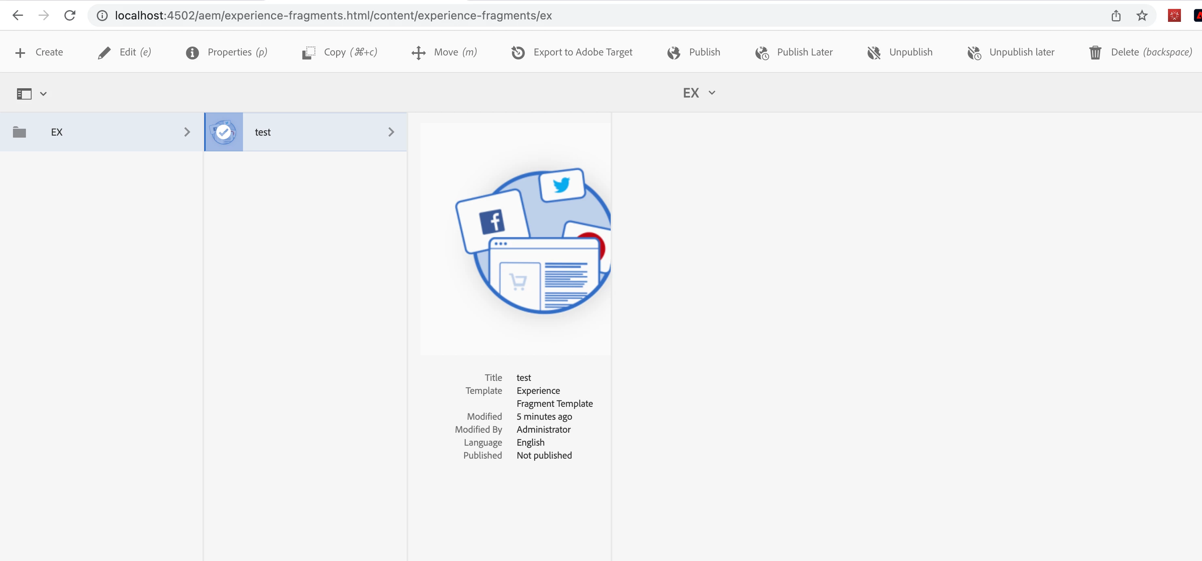Click the experience fragment preview thumbnail
The height and width of the screenshot is (561, 1202).
coord(516,239)
